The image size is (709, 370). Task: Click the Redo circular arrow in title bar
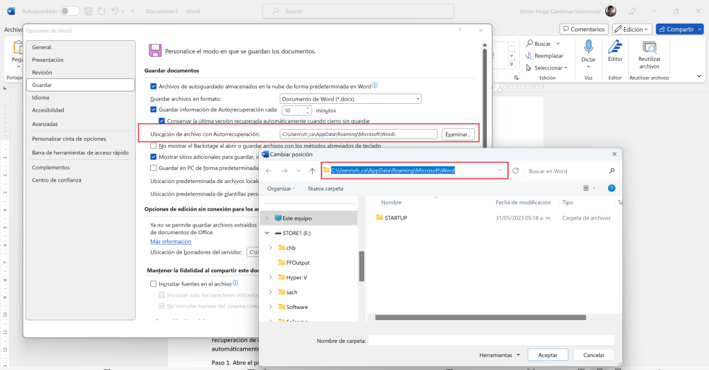click(x=102, y=11)
